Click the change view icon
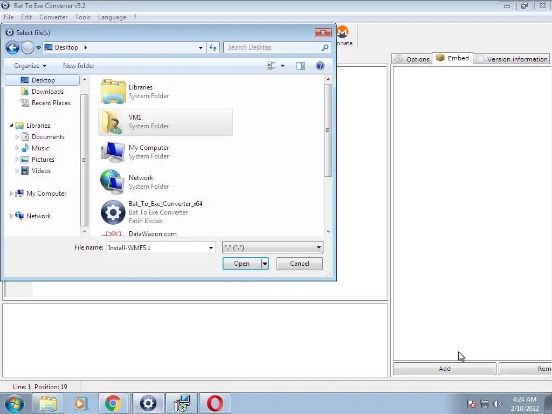The image size is (552, 414). [x=271, y=66]
